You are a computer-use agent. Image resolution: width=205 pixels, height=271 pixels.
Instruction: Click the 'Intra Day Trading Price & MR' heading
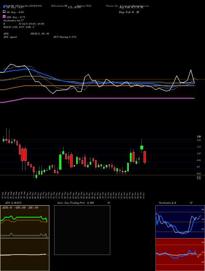click(75, 203)
